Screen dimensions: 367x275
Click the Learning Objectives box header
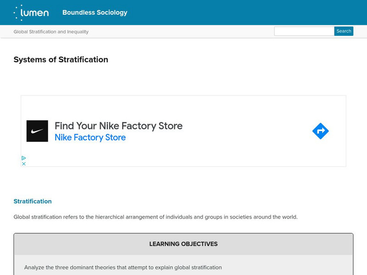tap(183, 244)
